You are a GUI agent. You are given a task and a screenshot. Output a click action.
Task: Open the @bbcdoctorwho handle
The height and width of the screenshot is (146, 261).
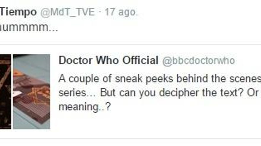tap(199, 61)
